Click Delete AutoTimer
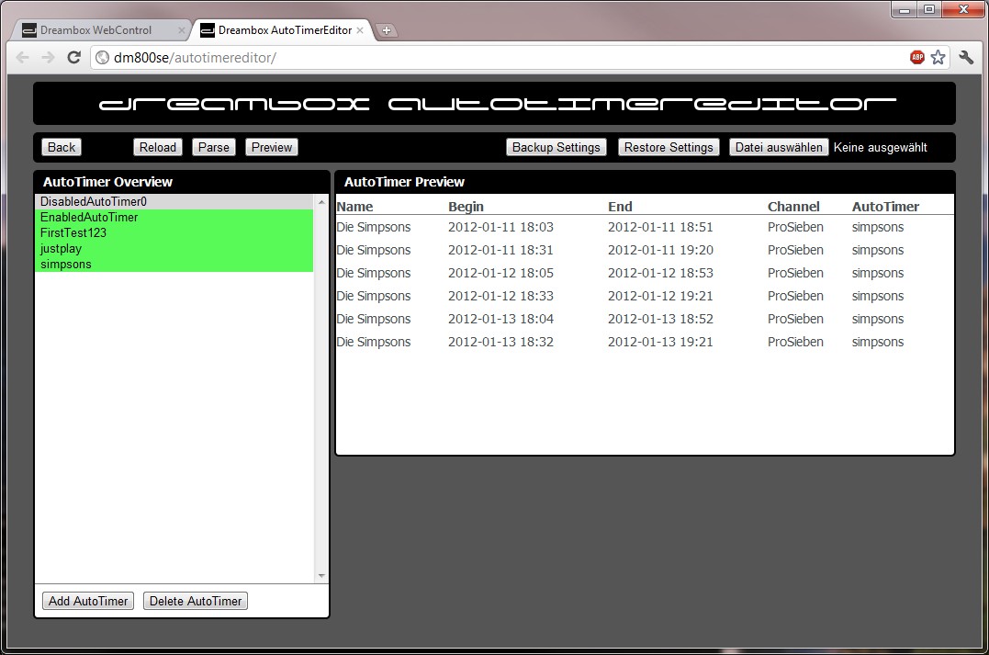 click(x=196, y=601)
